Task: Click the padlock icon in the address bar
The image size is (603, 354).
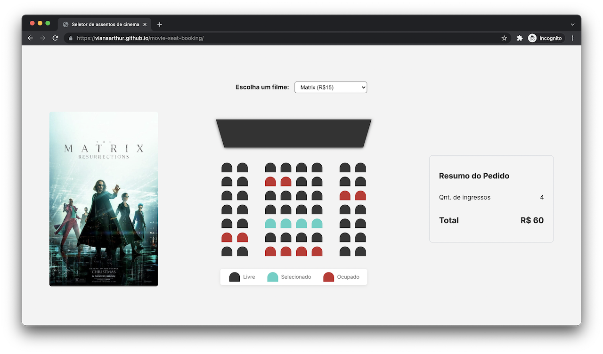Action: [70, 38]
